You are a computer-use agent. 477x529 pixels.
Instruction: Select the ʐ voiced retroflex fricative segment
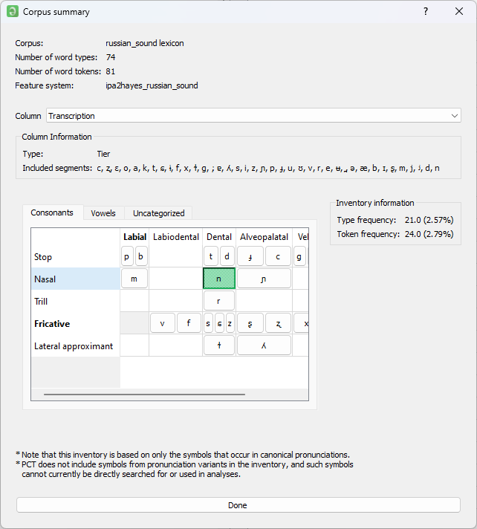tap(278, 323)
